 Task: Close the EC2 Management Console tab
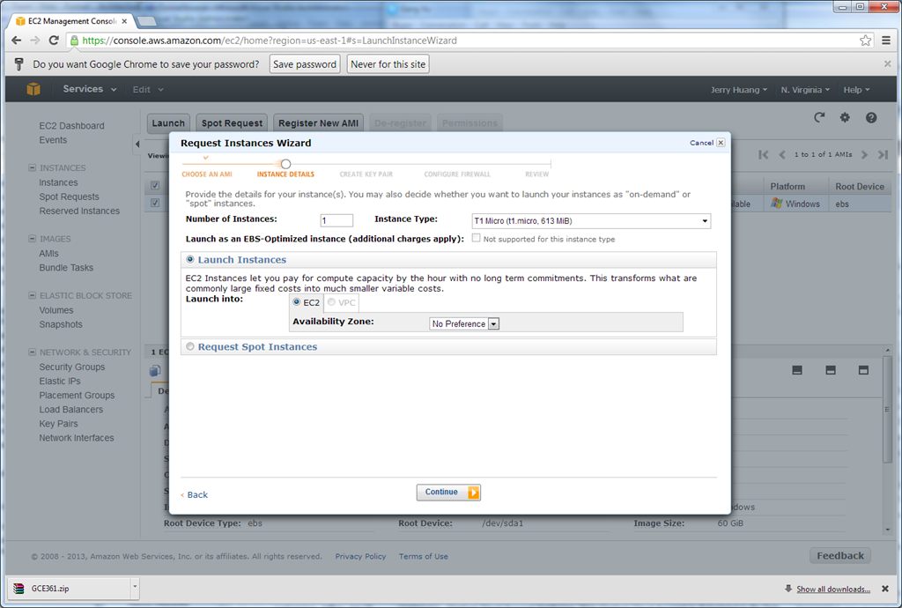pos(124,21)
